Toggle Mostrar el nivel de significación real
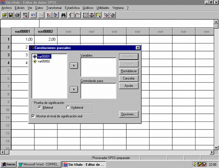The height and width of the screenshot is (168, 219). (33, 116)
